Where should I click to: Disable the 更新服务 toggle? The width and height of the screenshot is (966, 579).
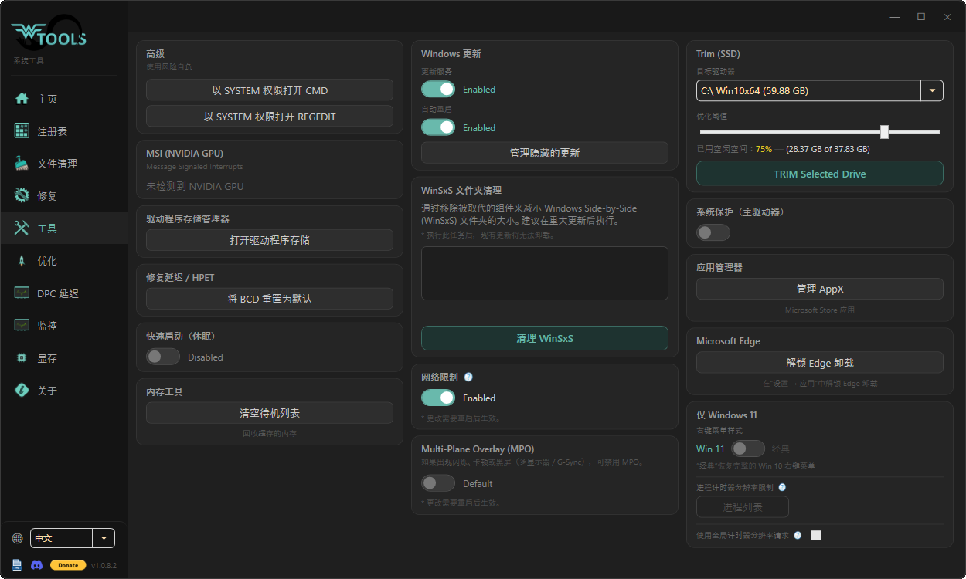point(438,89)
